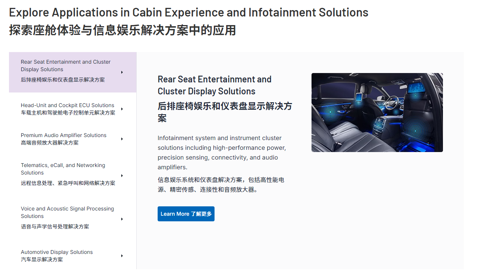
Task: Click the description starting 'Infotainment system and instrument cluster'
Action: click(222, 152)
